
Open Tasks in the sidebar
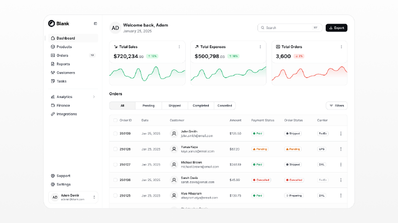pos(73,81)
